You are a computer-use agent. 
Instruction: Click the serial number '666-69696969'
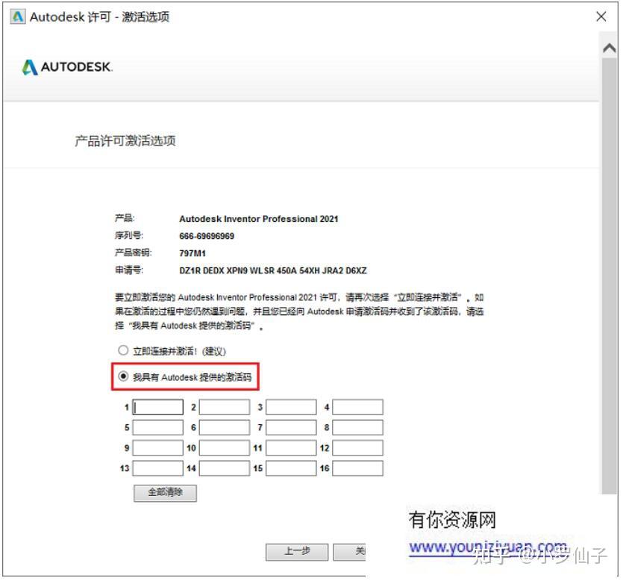[x=207, y=236]
